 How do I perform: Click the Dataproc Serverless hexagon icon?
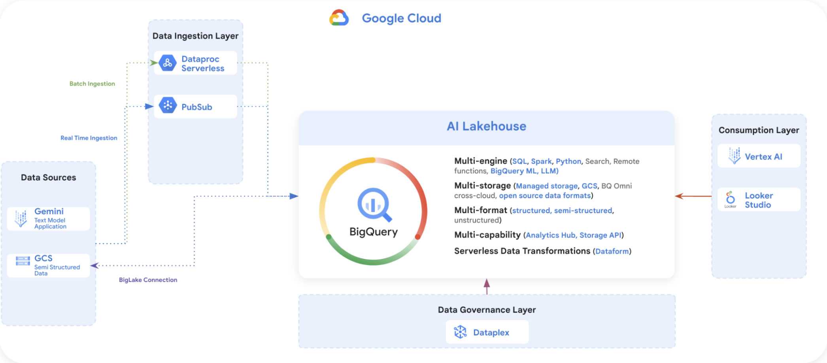pyautogui.click(x=168, y=63)
